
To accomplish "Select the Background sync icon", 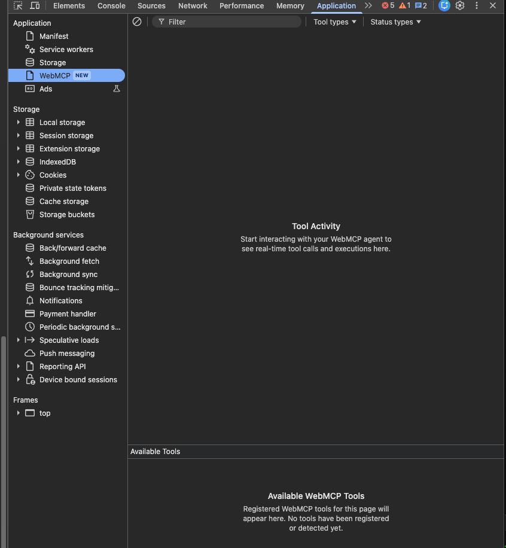I will click(30, 275).
